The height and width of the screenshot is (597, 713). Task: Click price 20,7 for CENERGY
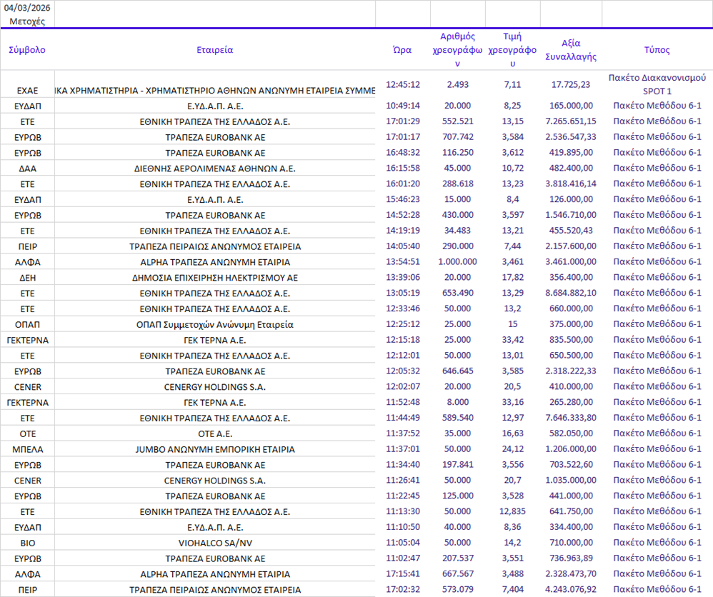(512, 480)
